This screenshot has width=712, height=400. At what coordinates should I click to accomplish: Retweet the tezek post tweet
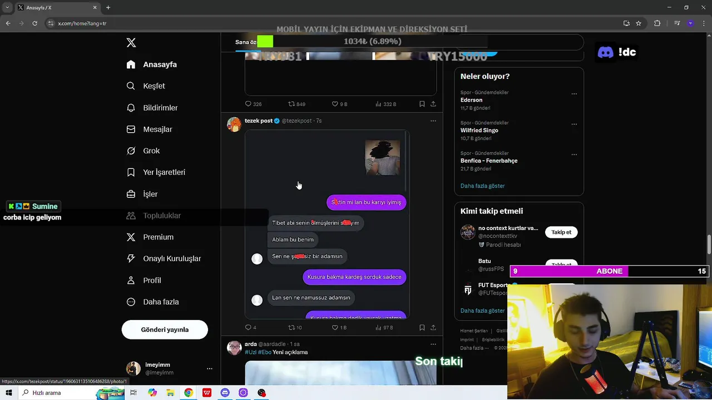295,328
